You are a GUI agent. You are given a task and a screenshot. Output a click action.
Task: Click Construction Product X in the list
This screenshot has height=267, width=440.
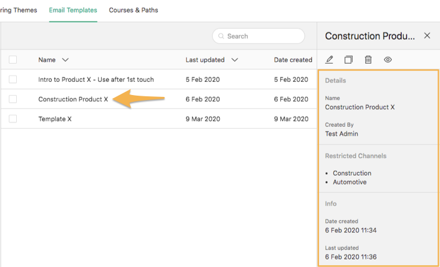point(73,99)
